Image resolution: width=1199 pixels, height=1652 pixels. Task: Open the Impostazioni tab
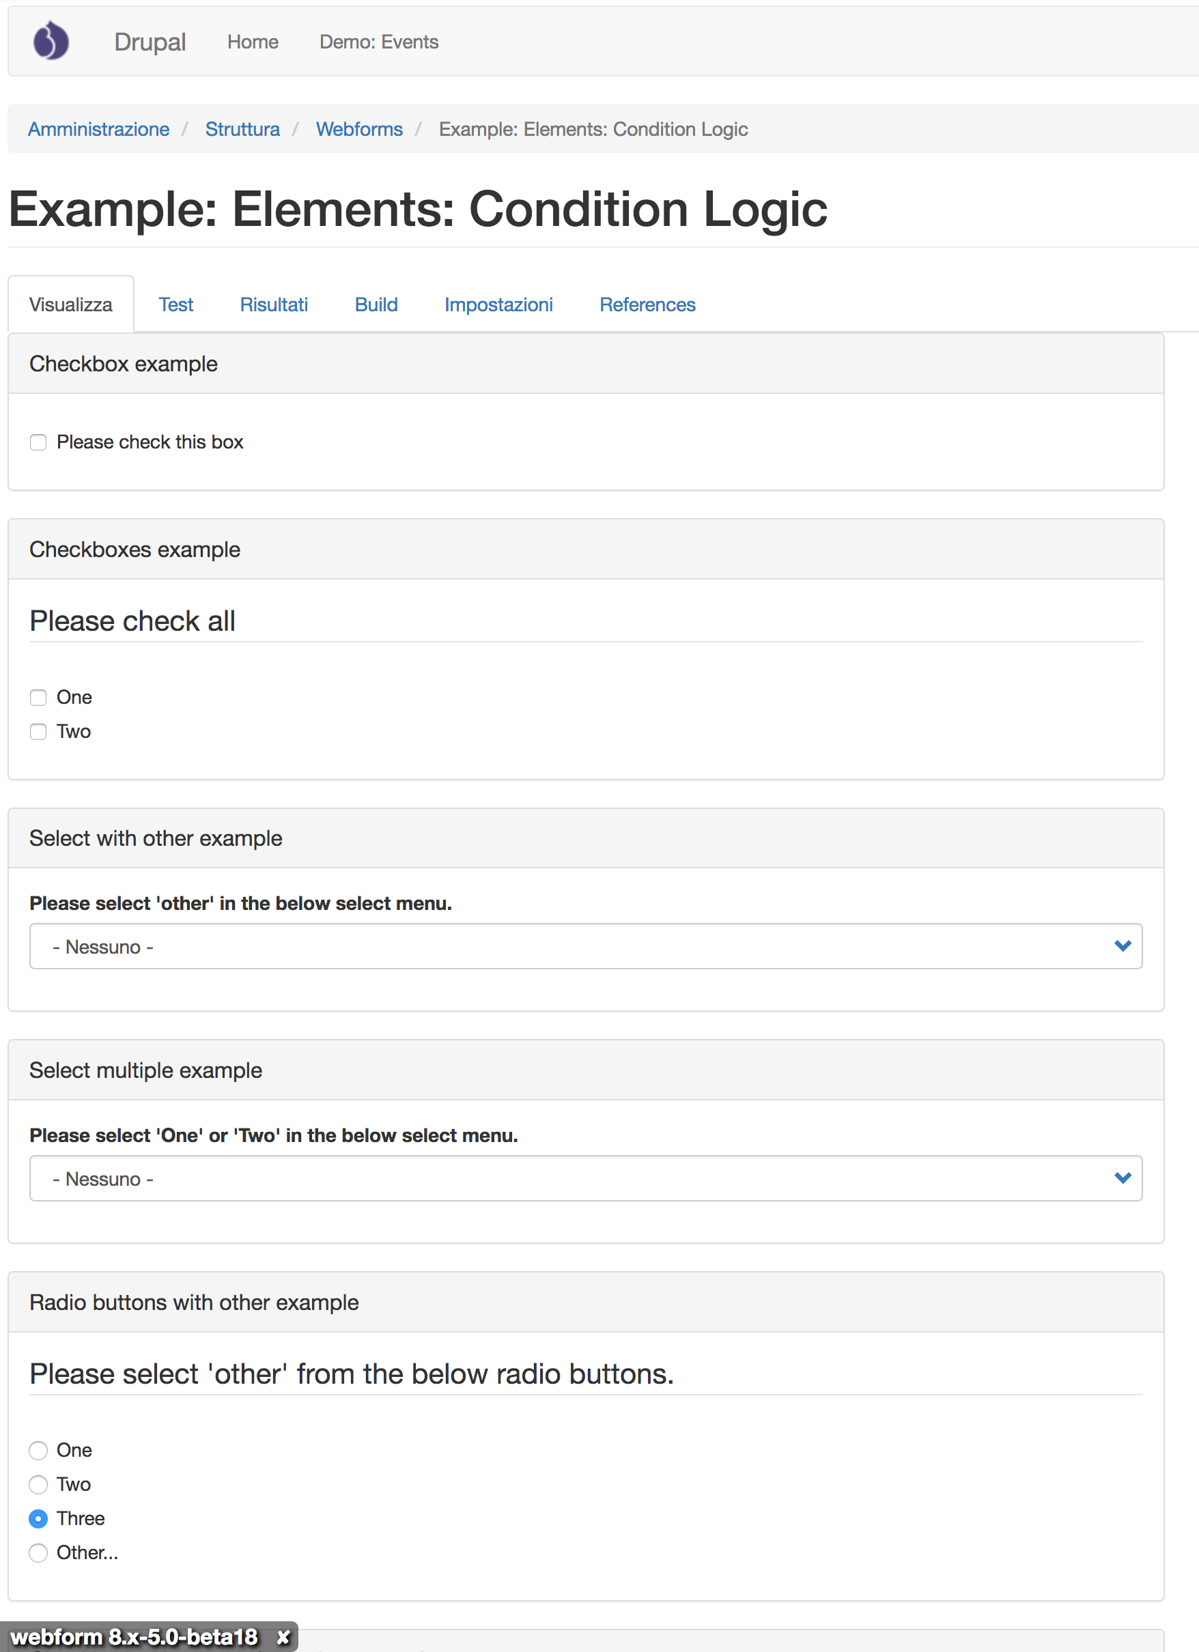tap(498, 304)
